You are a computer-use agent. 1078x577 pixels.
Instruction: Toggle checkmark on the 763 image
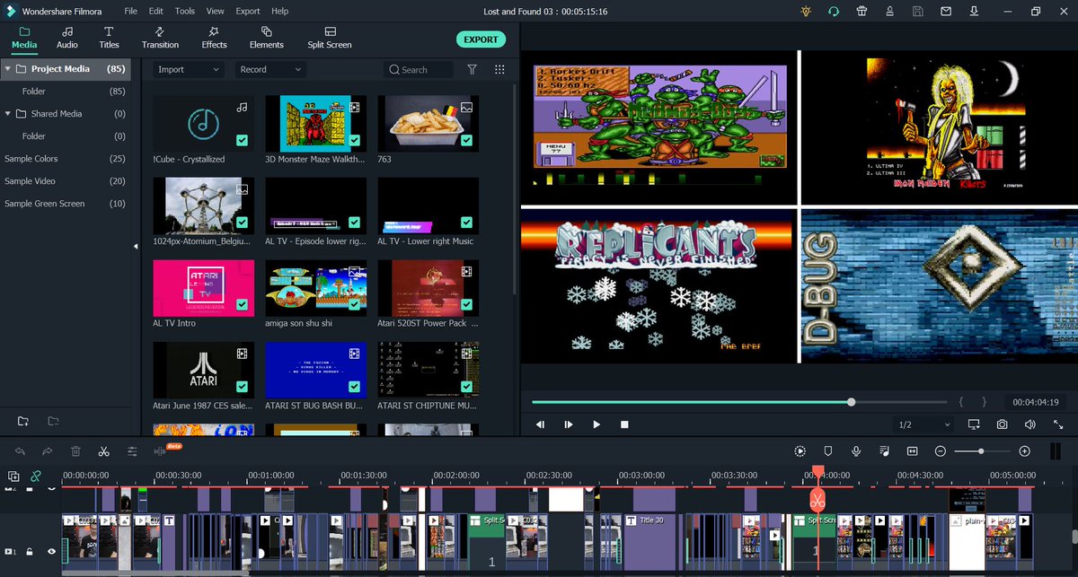point(466,140)
